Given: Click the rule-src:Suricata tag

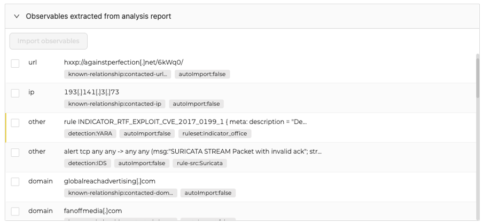Looking at the screenshot, I should (x=200, y=163).
